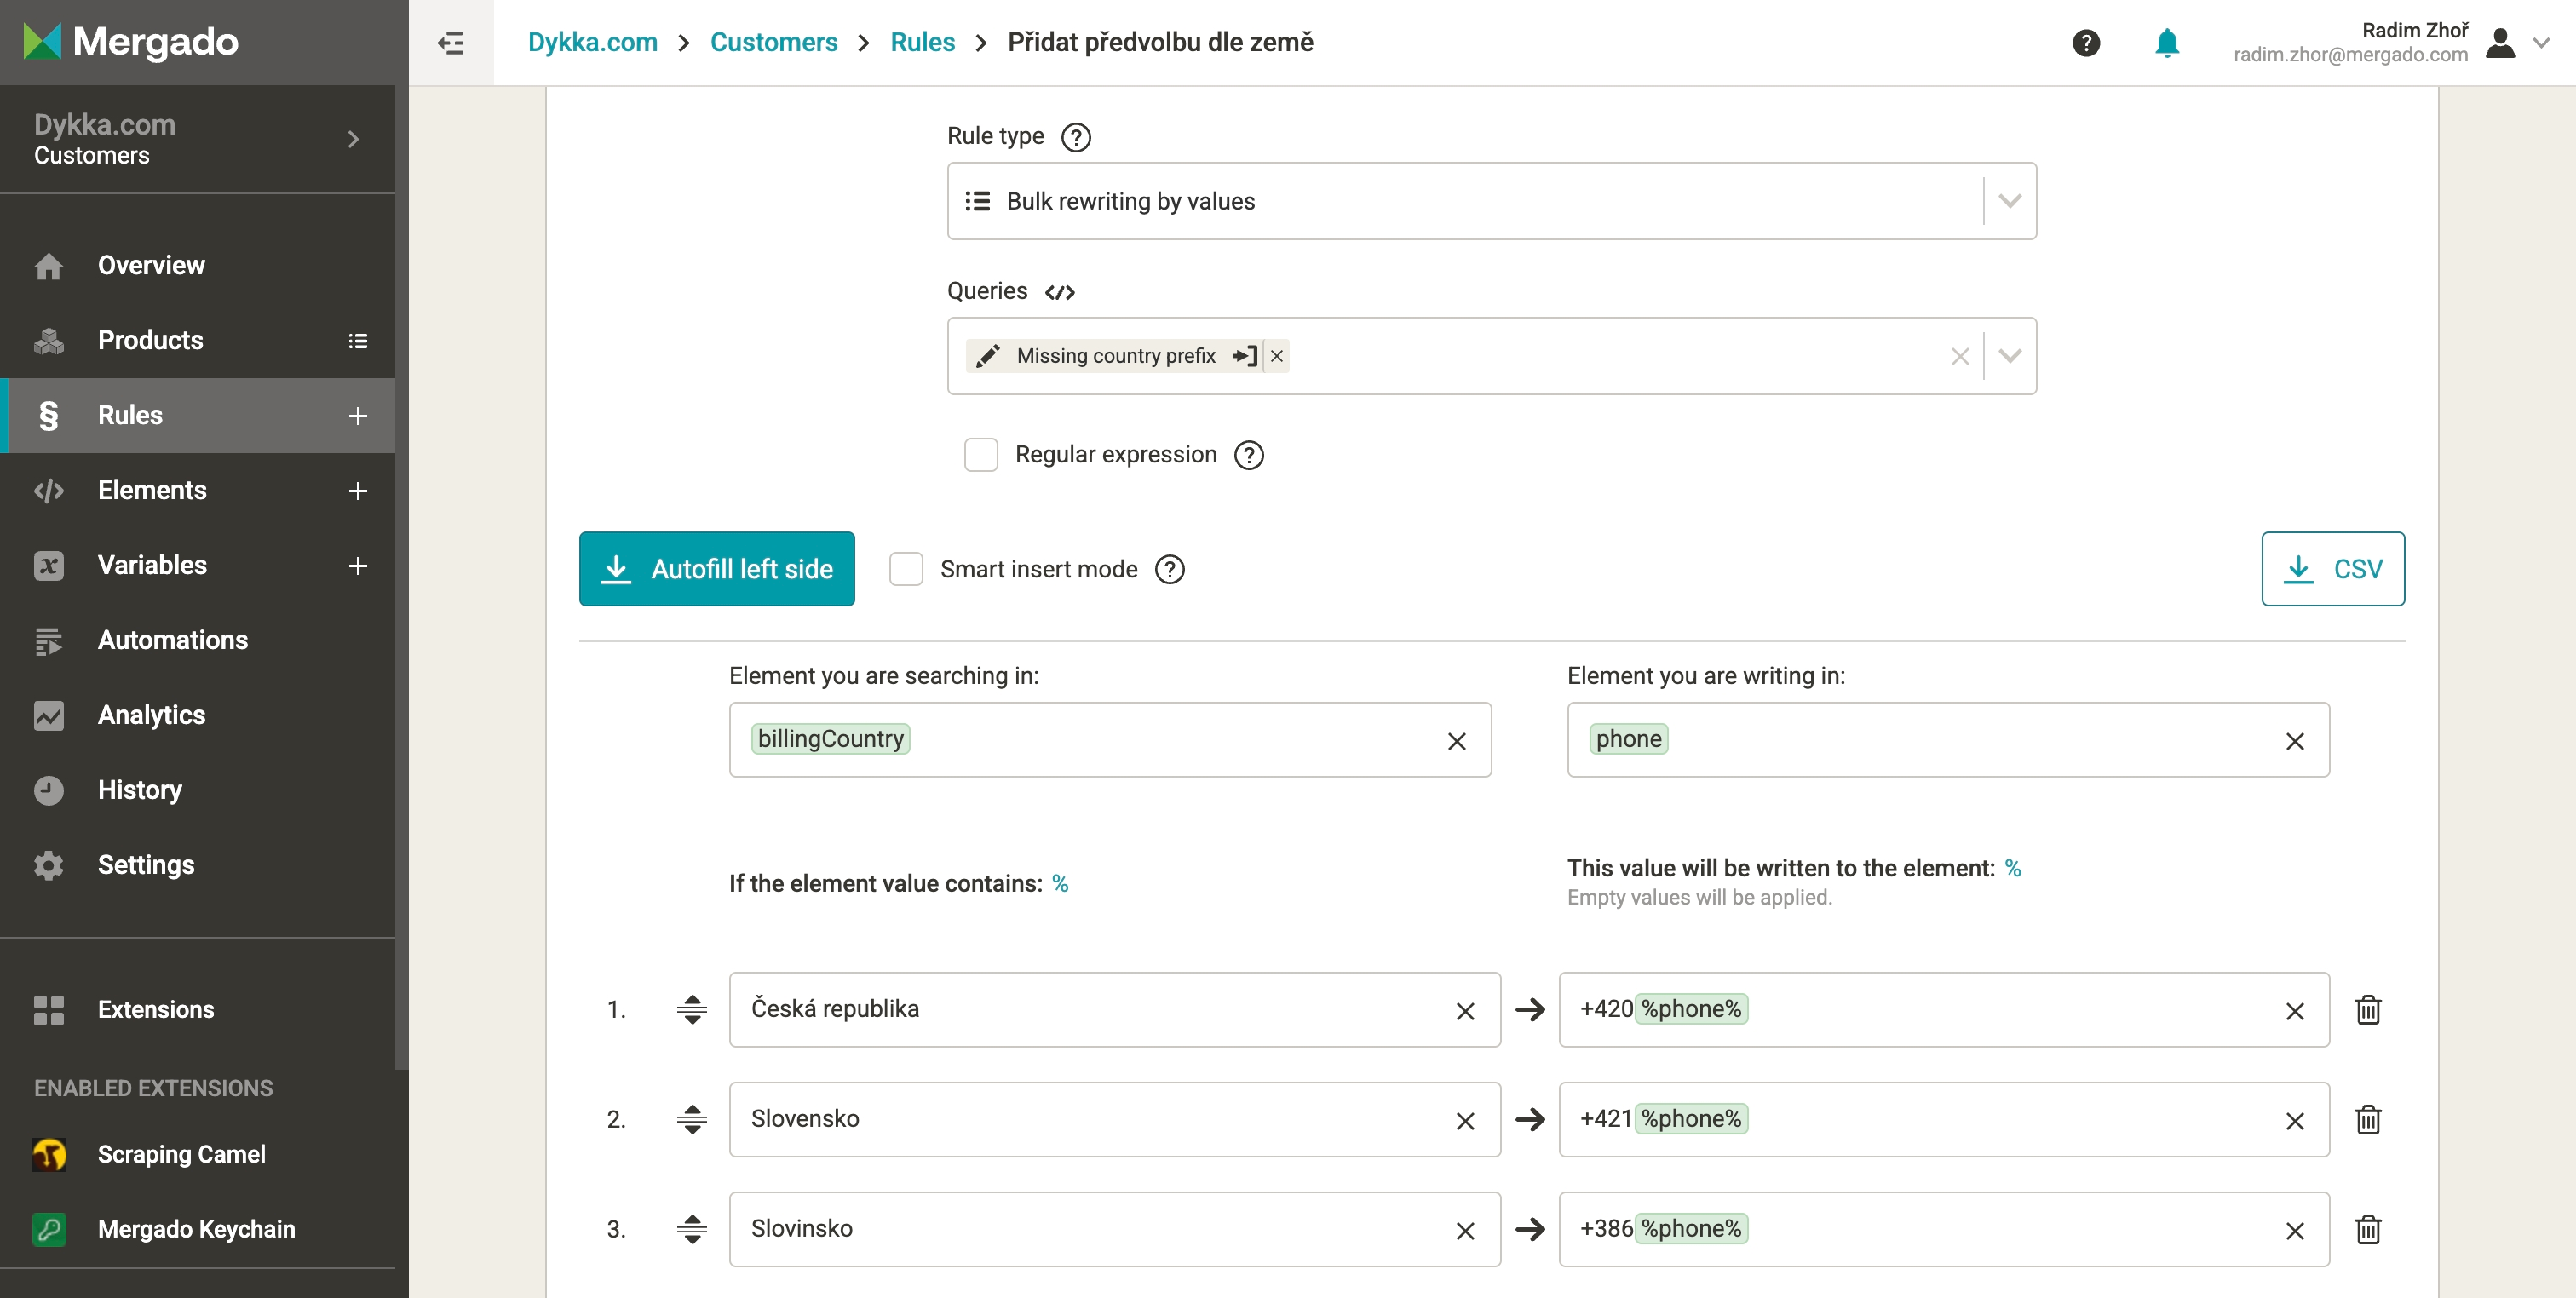
Task: Open the user account dropdown chevron
Action: tap(2541, 43)
